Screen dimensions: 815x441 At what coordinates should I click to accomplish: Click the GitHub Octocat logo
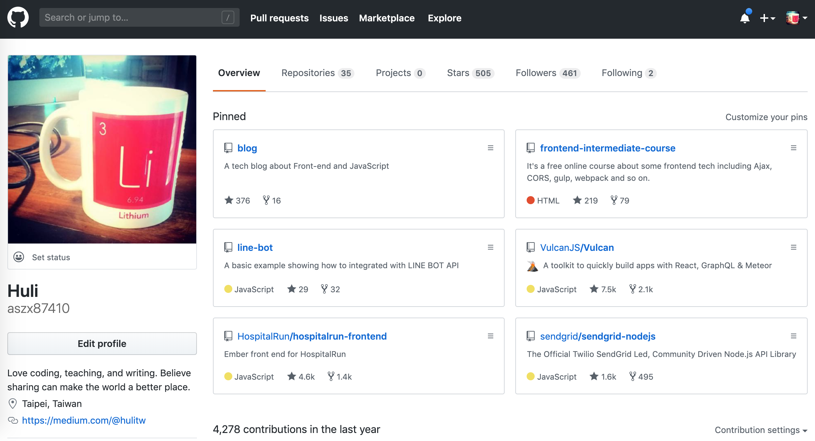click(18, 18)
